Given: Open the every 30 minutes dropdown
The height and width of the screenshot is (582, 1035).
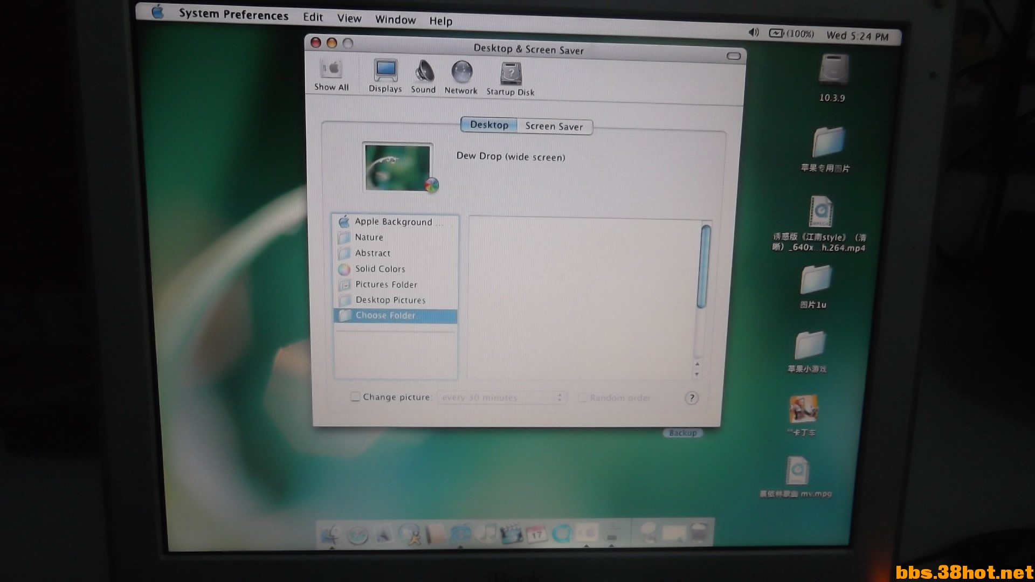Looking at the screenshot, I should [x=502, y=398].
